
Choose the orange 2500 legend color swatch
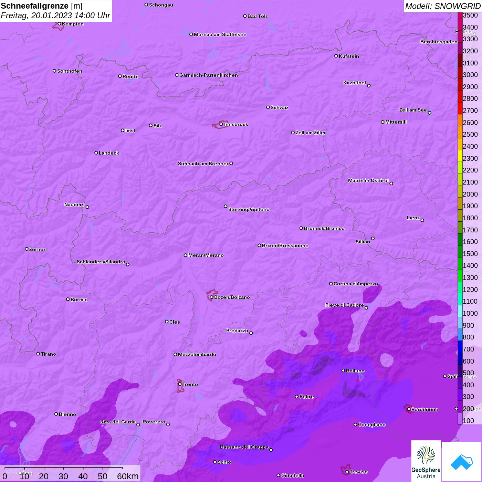(x=460, y=132)
